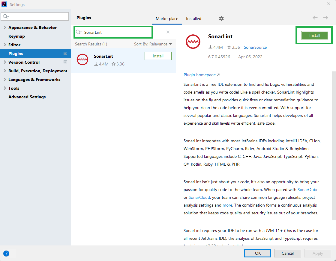
Task: Click star rating icon in result row
Action: pos(114,64)
